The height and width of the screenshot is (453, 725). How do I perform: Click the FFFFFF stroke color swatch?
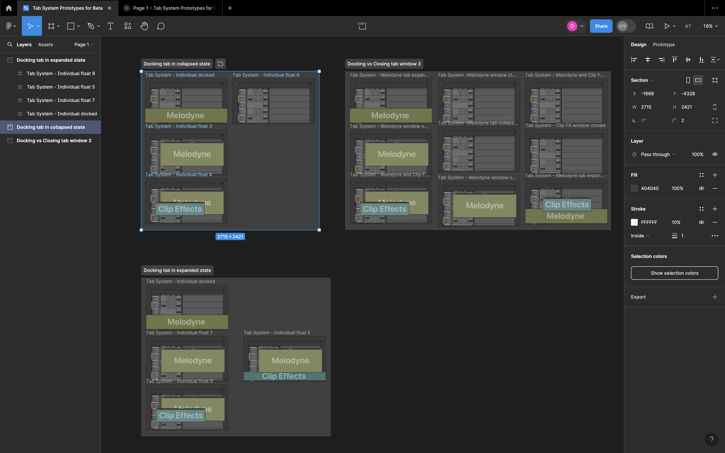point(634,222)
